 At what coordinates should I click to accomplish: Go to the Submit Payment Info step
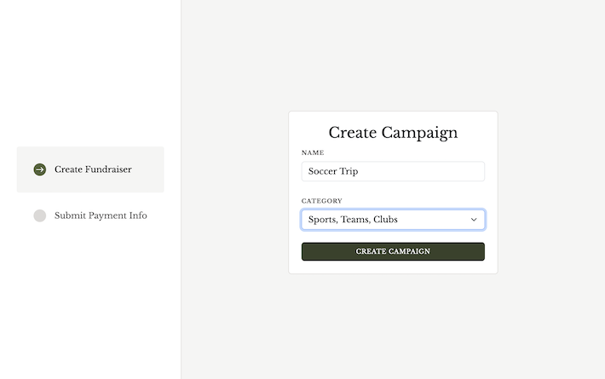100,215
